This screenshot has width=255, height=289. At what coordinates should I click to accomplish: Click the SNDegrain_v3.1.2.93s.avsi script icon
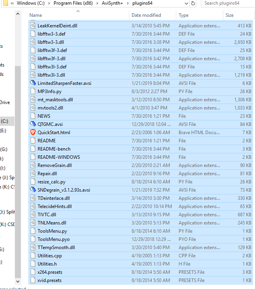33,190
